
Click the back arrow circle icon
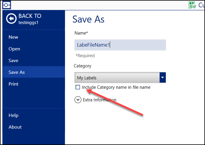pyautogui.click(x=12, y=19)
